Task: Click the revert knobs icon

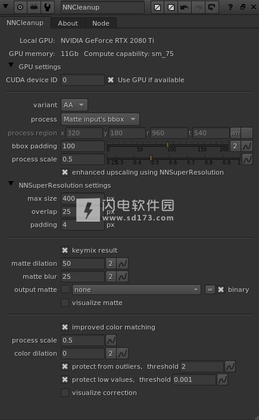Action: [x=212, y=7]
